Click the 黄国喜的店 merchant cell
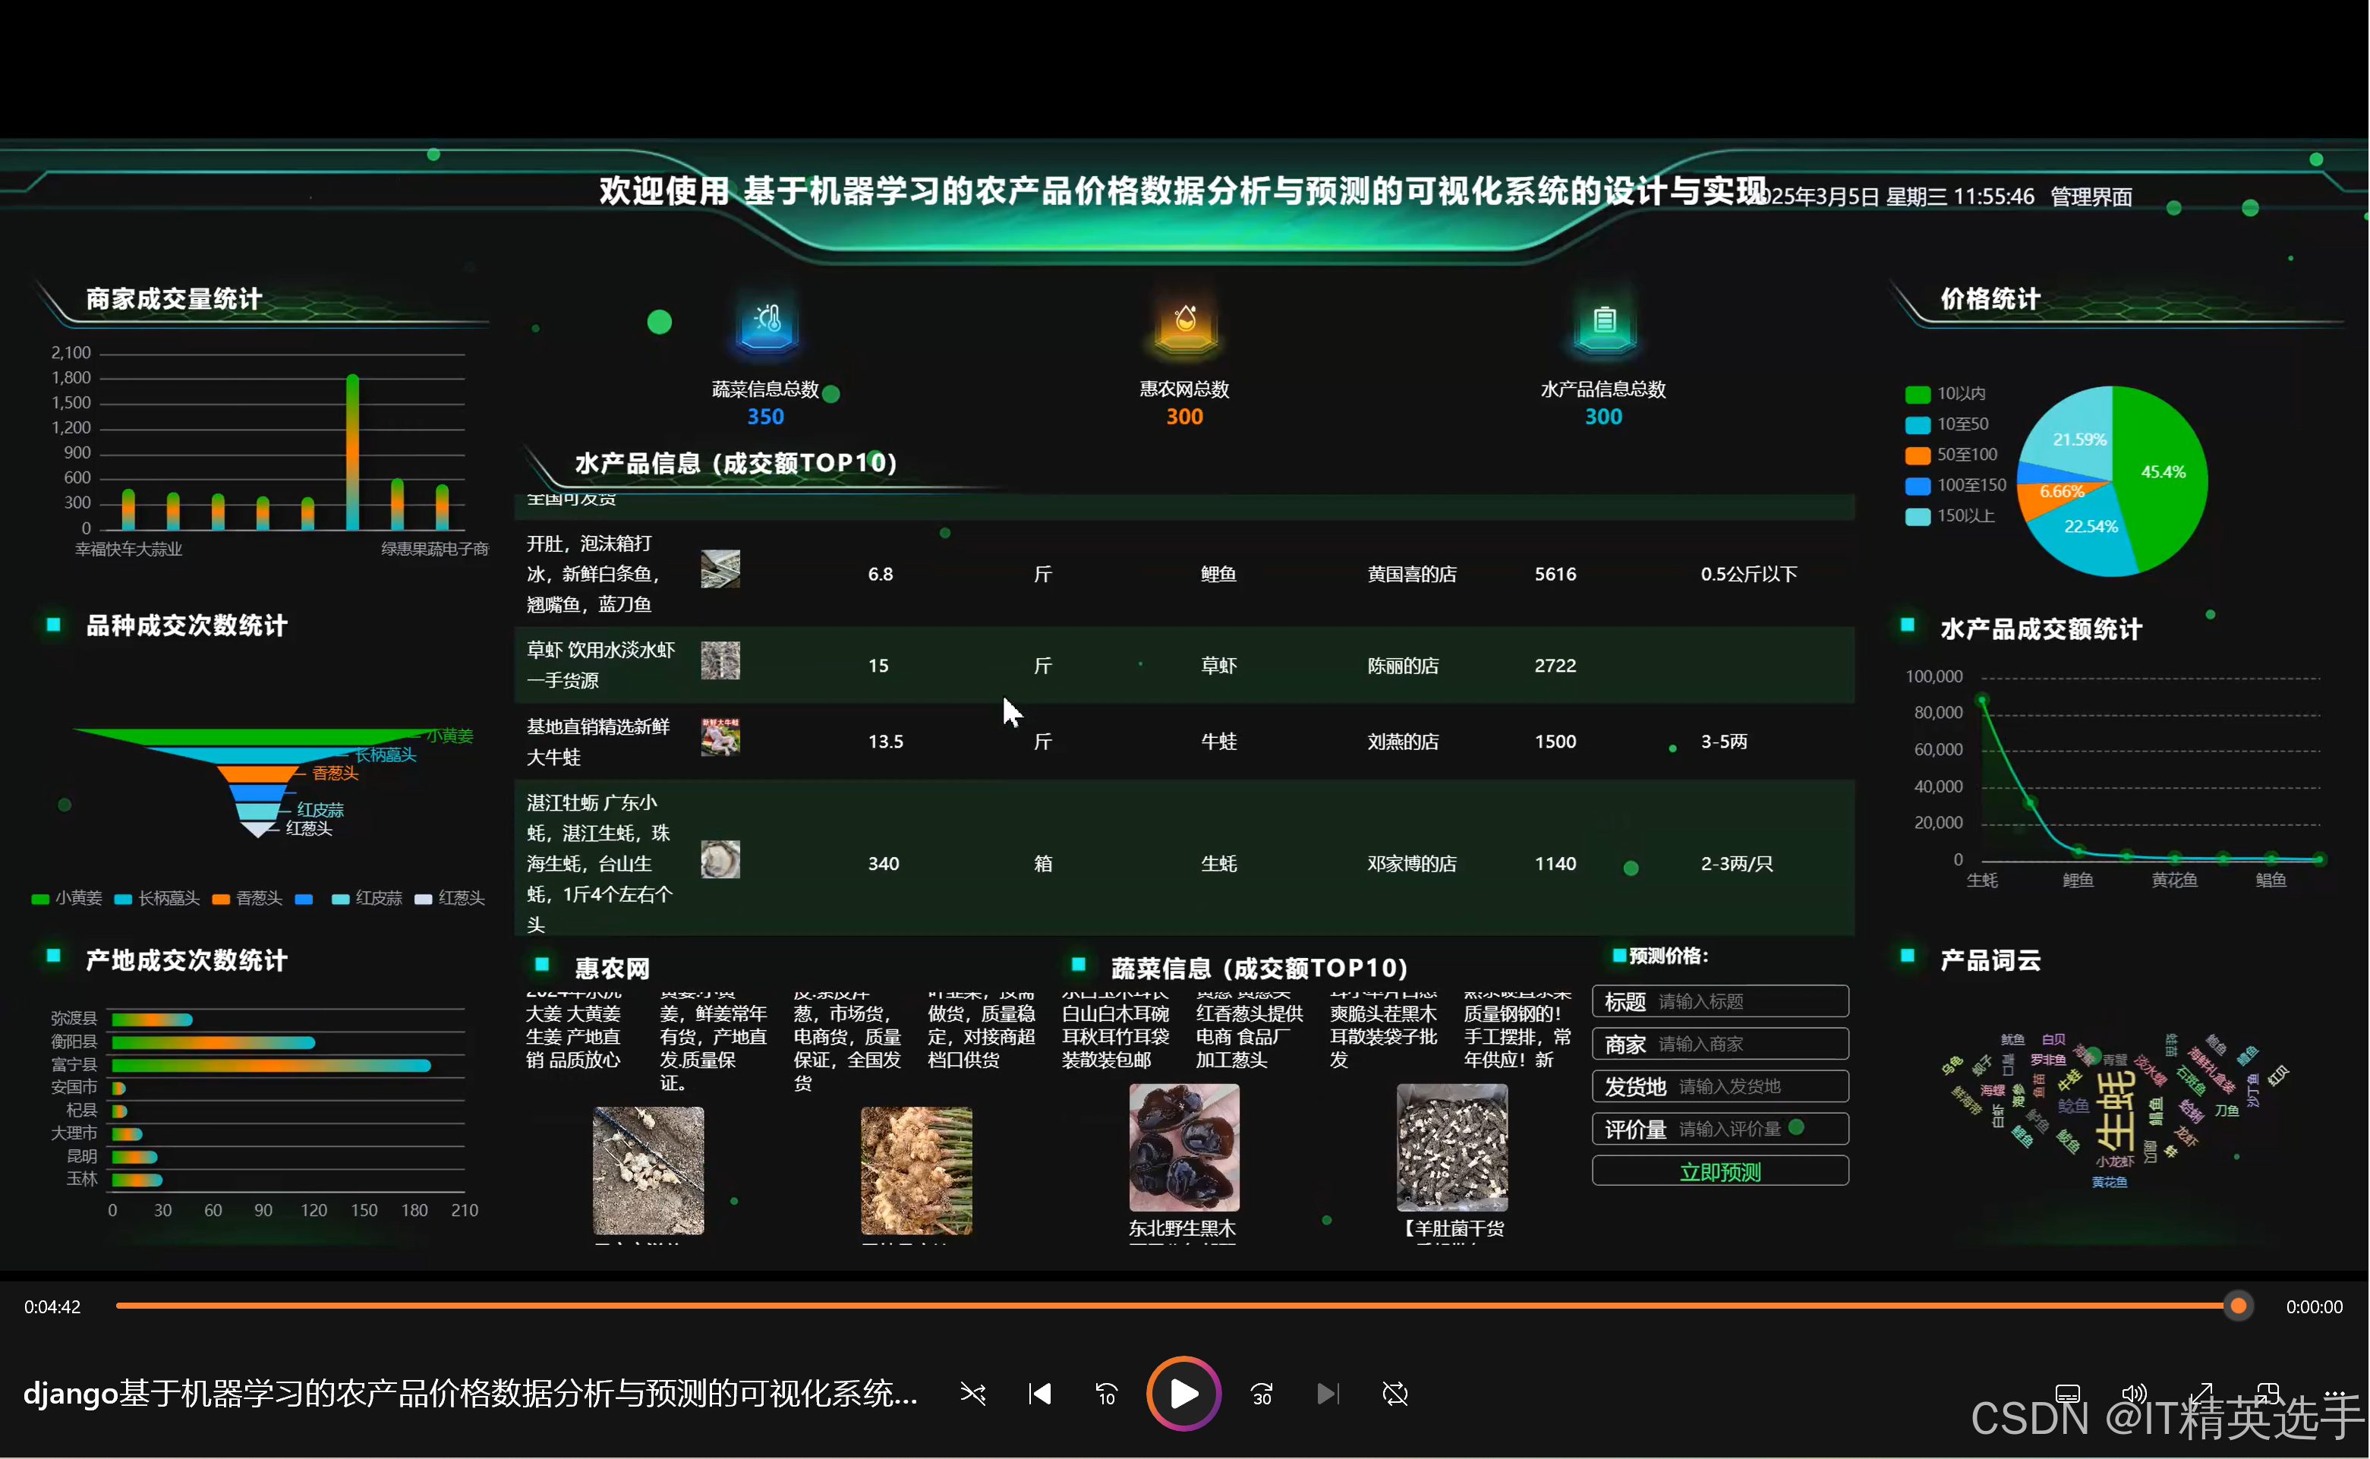Viewport: 2370px width, 1459px height. click(x=1412, y=574)
